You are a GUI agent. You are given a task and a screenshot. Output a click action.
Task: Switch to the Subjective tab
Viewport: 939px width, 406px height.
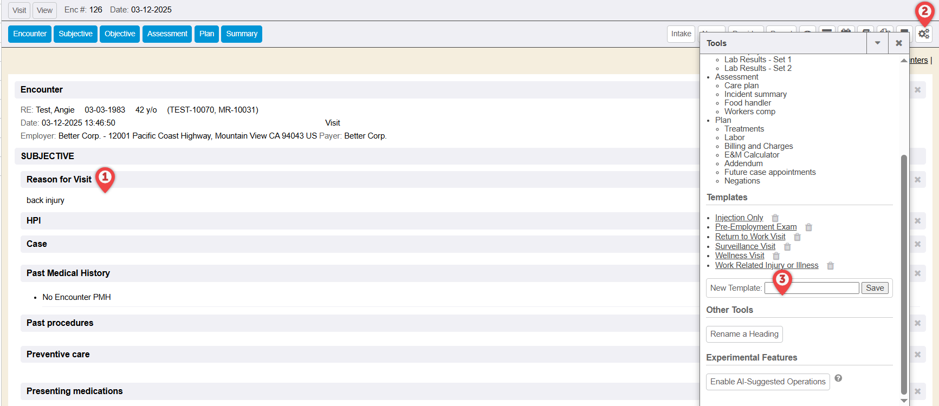click(75, 34)
